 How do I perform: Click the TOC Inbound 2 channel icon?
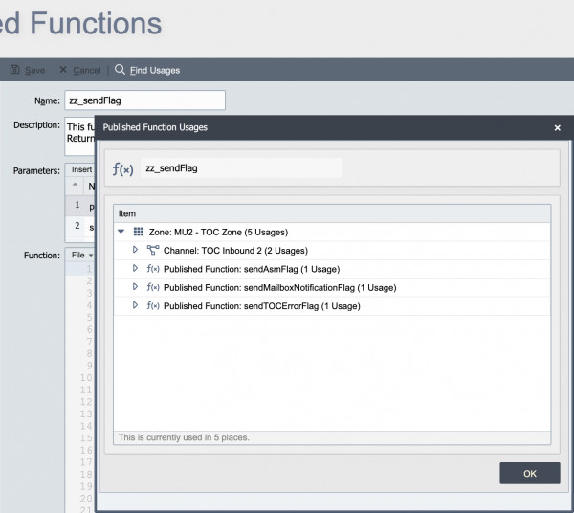[153, 250]
